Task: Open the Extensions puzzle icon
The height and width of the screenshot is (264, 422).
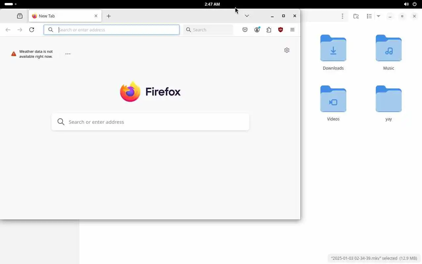Action: coord(269,30)
